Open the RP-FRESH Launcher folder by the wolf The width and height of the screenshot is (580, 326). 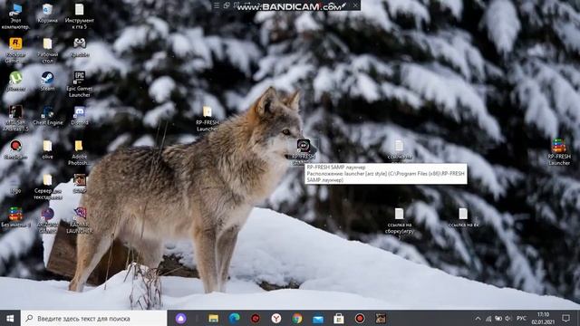[x=208, y=119]
